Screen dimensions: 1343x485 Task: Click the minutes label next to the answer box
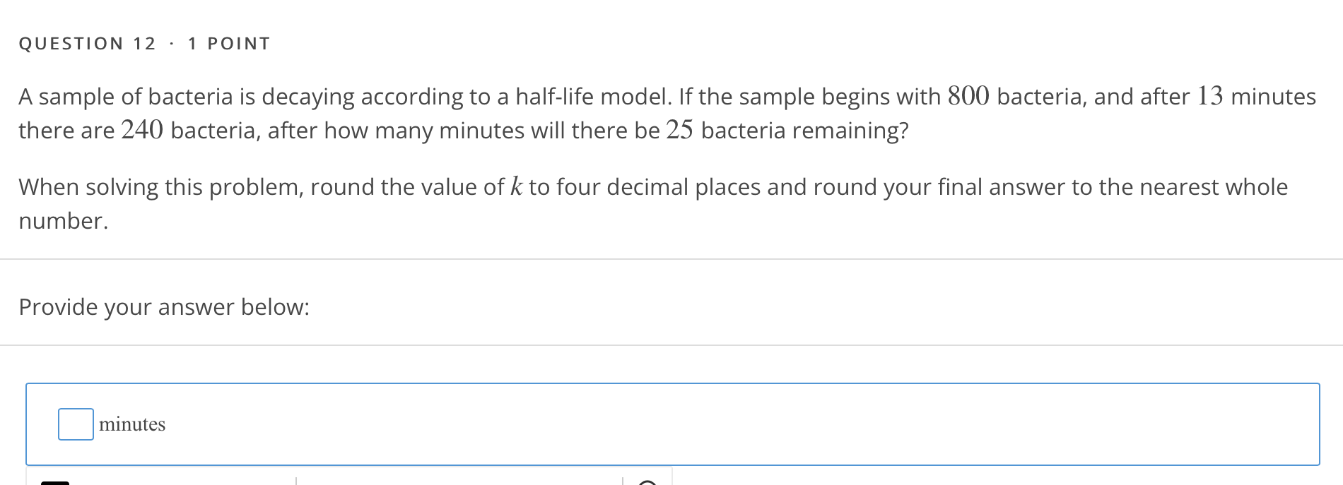point(131,424)
